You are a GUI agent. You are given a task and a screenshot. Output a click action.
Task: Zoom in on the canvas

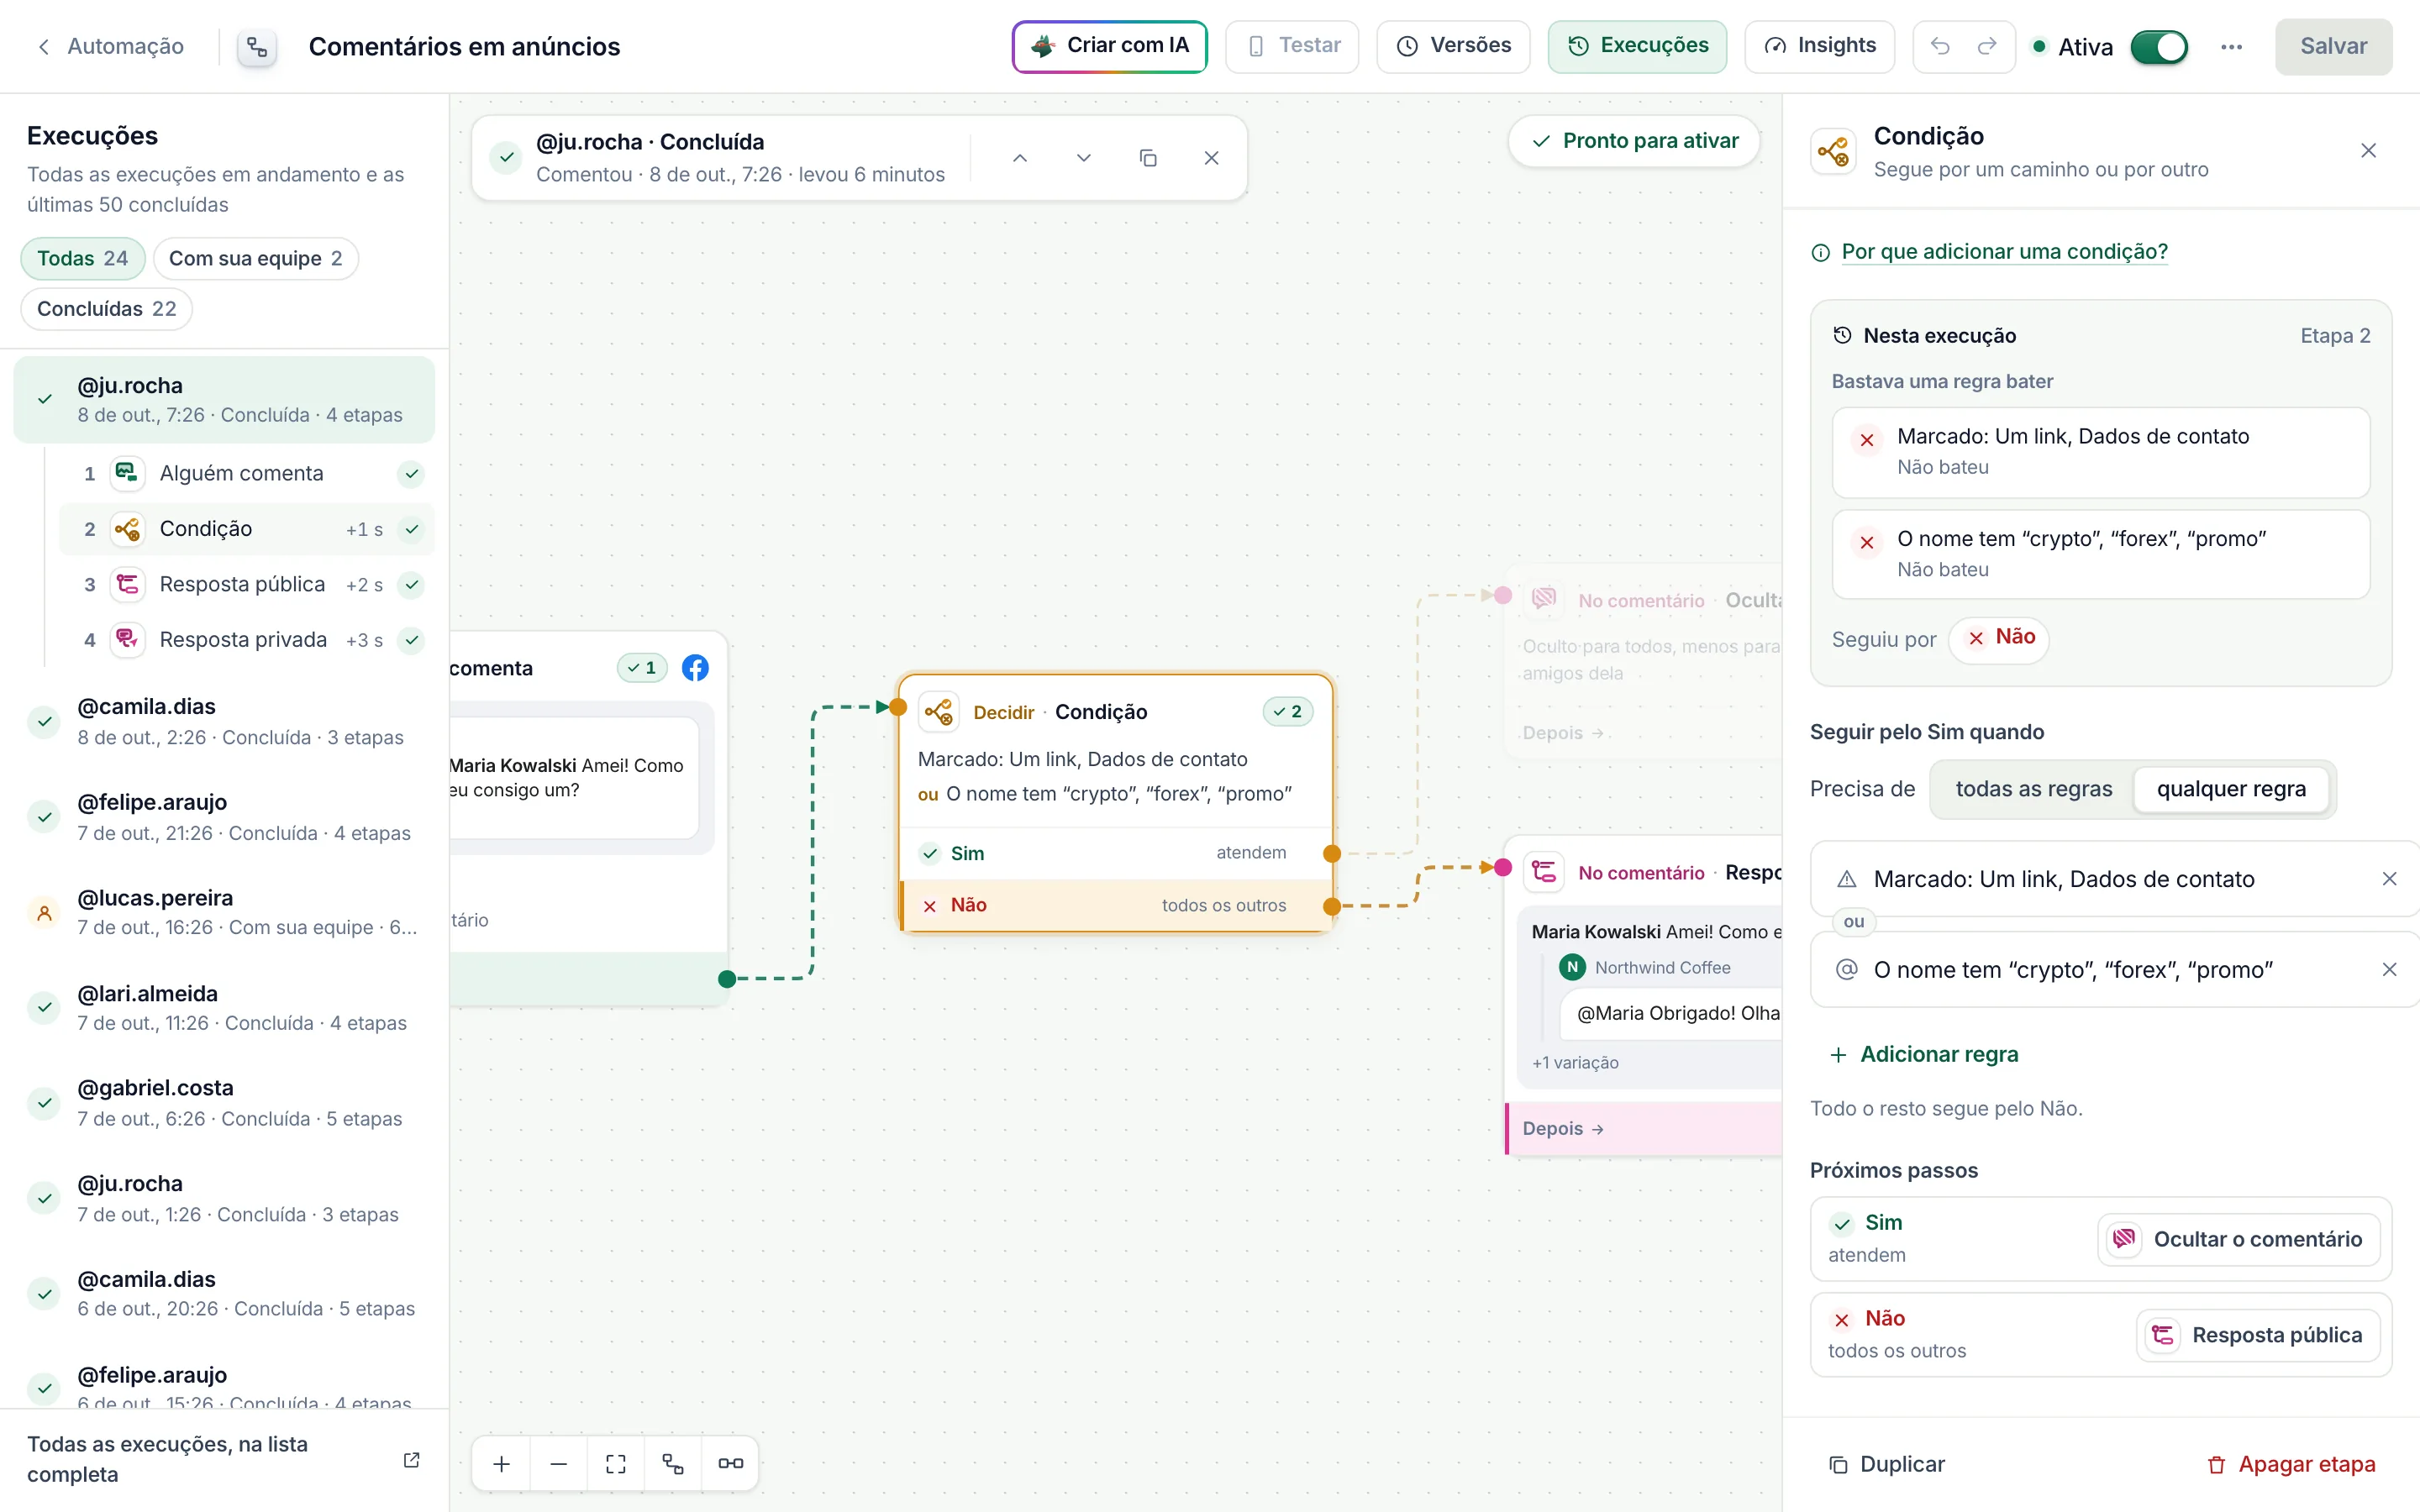tap(502, 1463)
